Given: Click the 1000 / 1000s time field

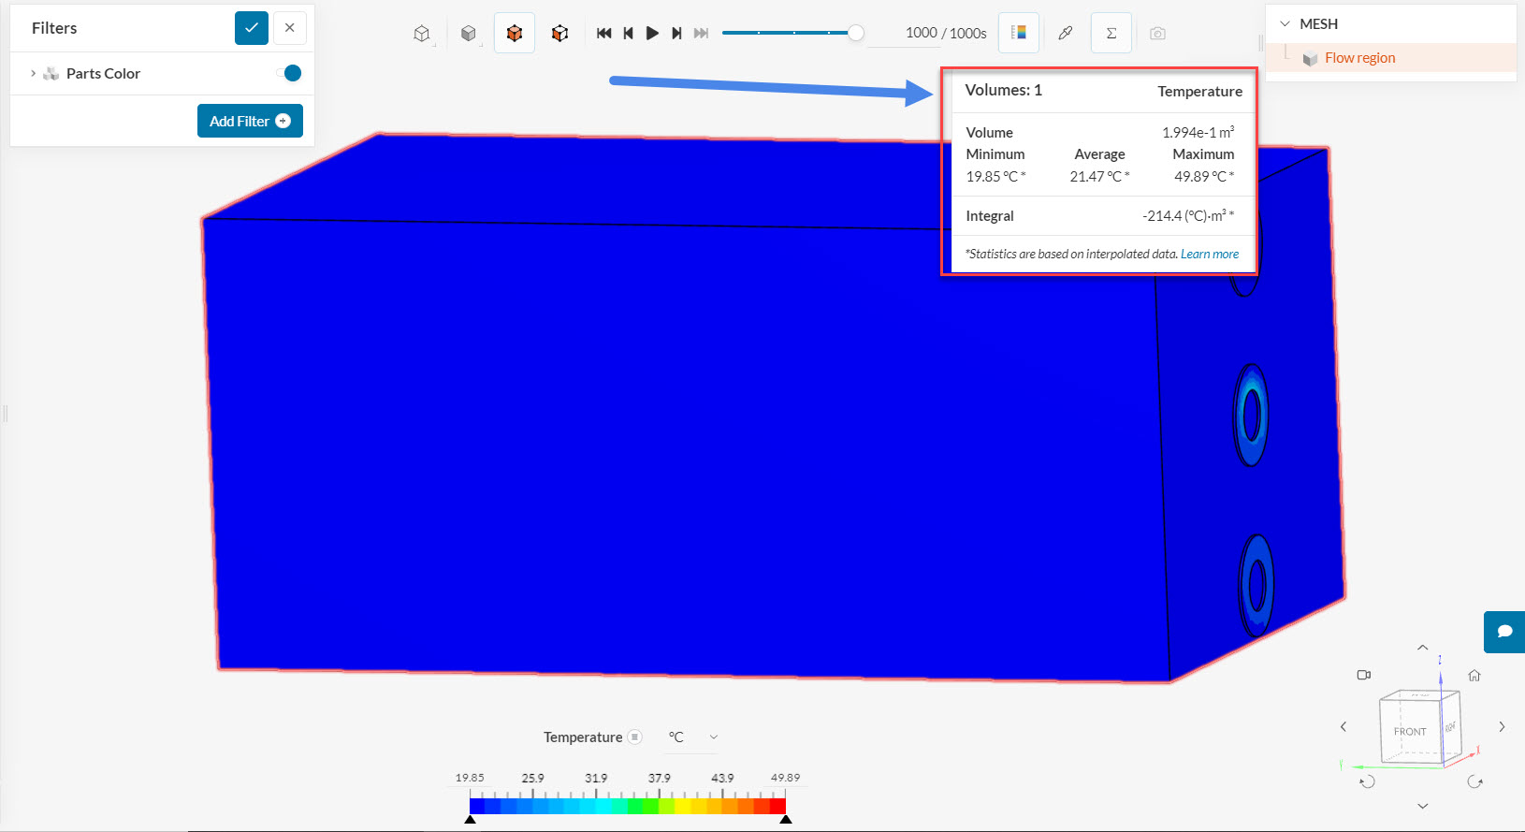Looking at the screenshot, I should click(x=945, y=33).
